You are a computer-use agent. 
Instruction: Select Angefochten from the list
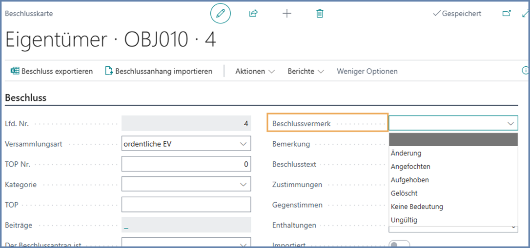[410, 167]
